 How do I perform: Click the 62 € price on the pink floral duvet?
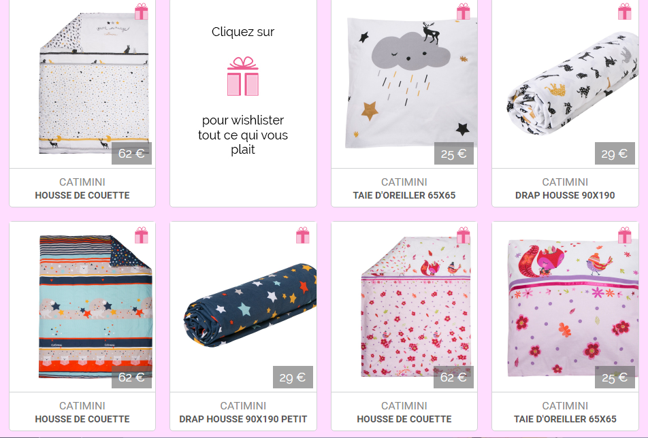[454, 377]
